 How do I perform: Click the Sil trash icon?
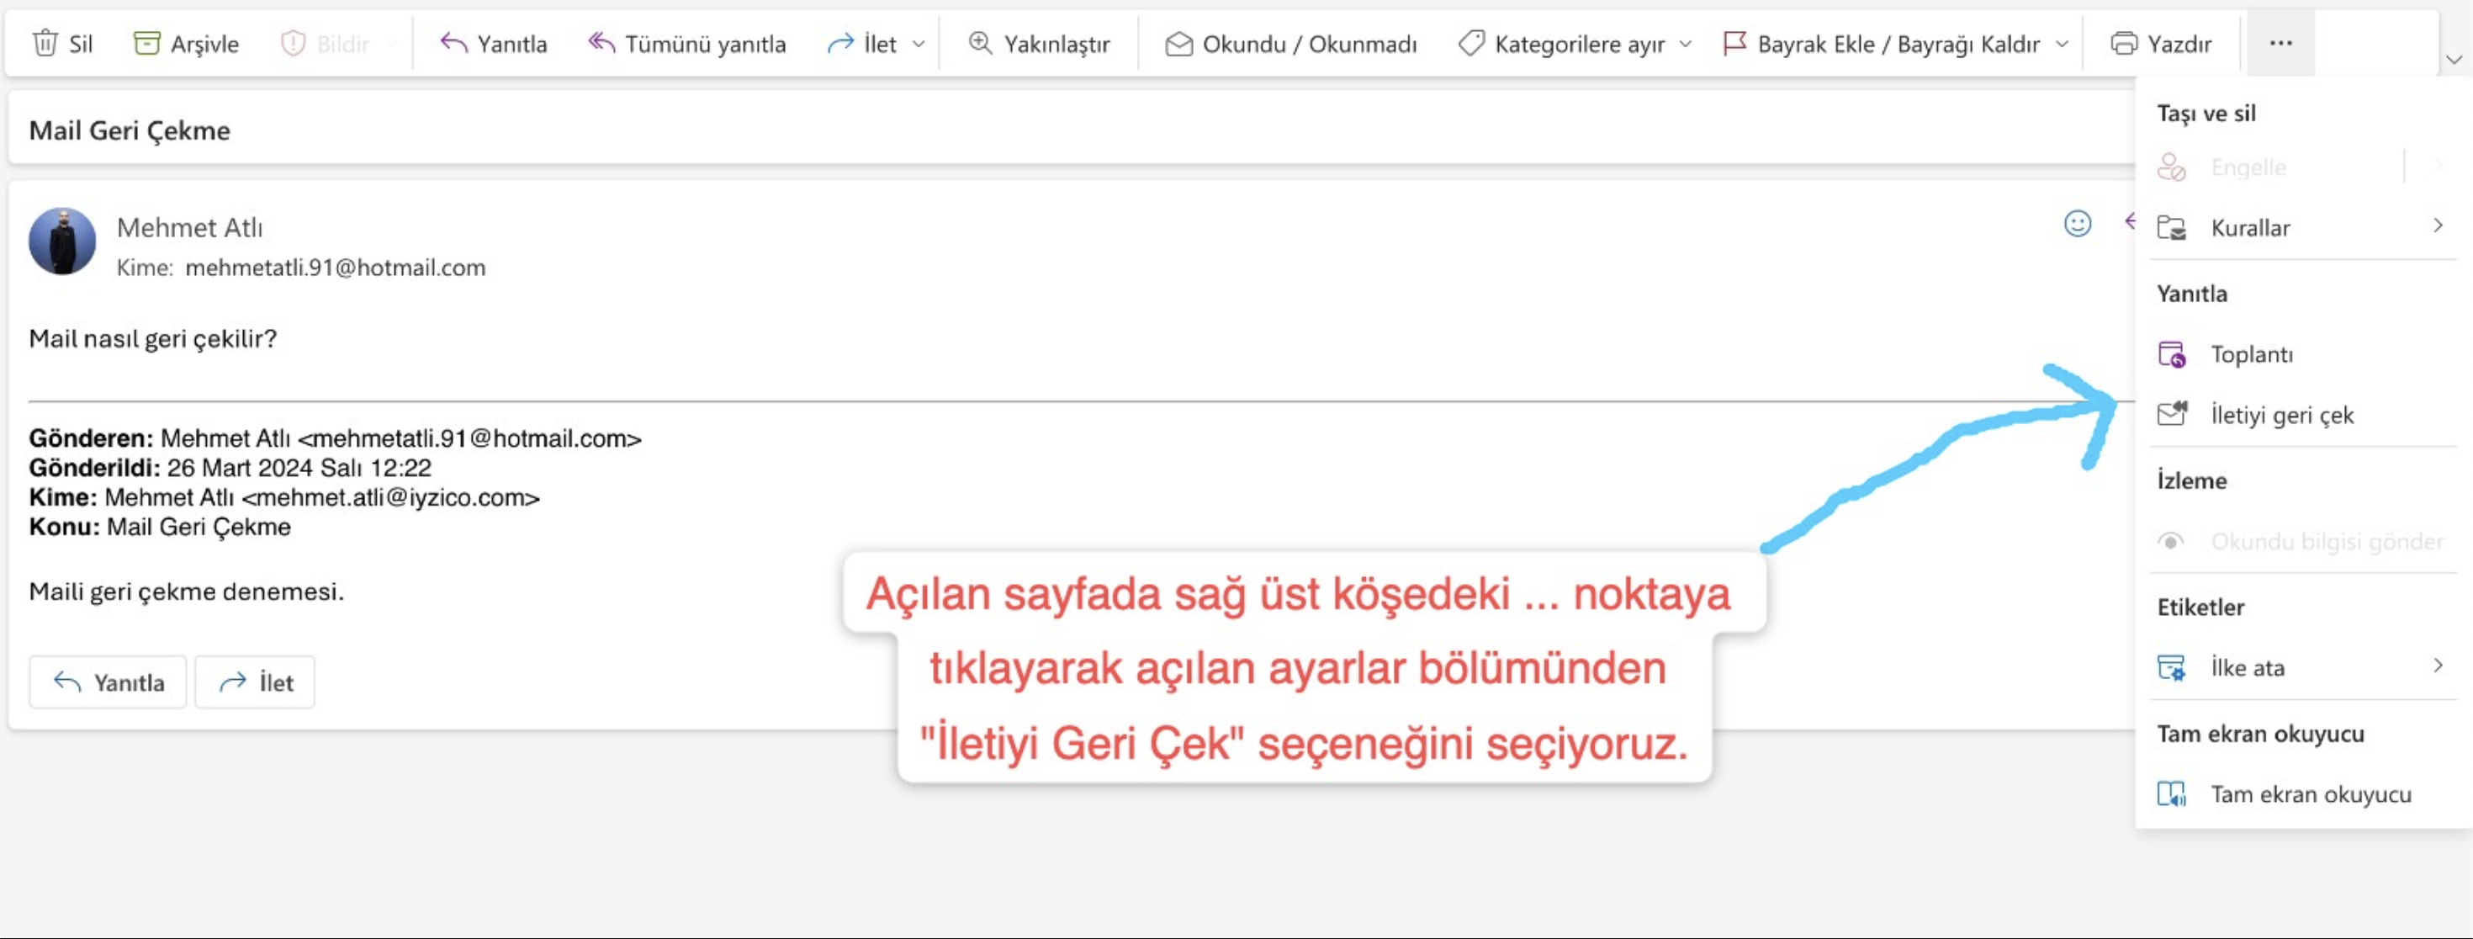(45, 43)
